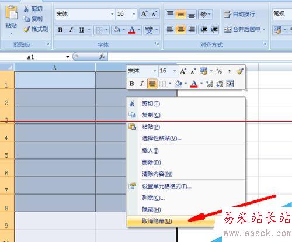Choose Paste Special (选择性粘贴) menu item
The image size is (292, 242).
[x=186, y=139]
